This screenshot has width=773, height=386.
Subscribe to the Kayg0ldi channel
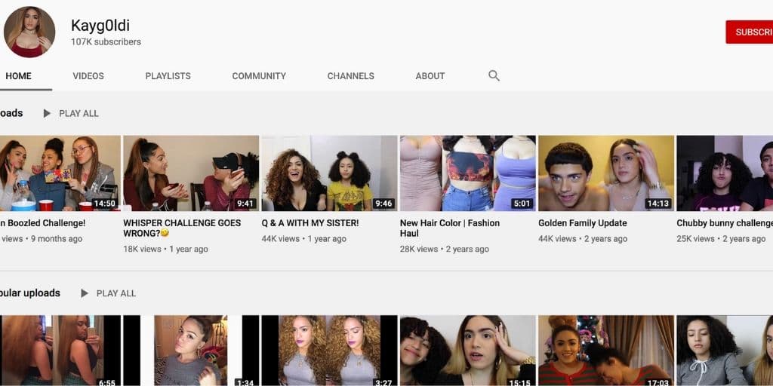pyautogui.click(x=750, y=32)
